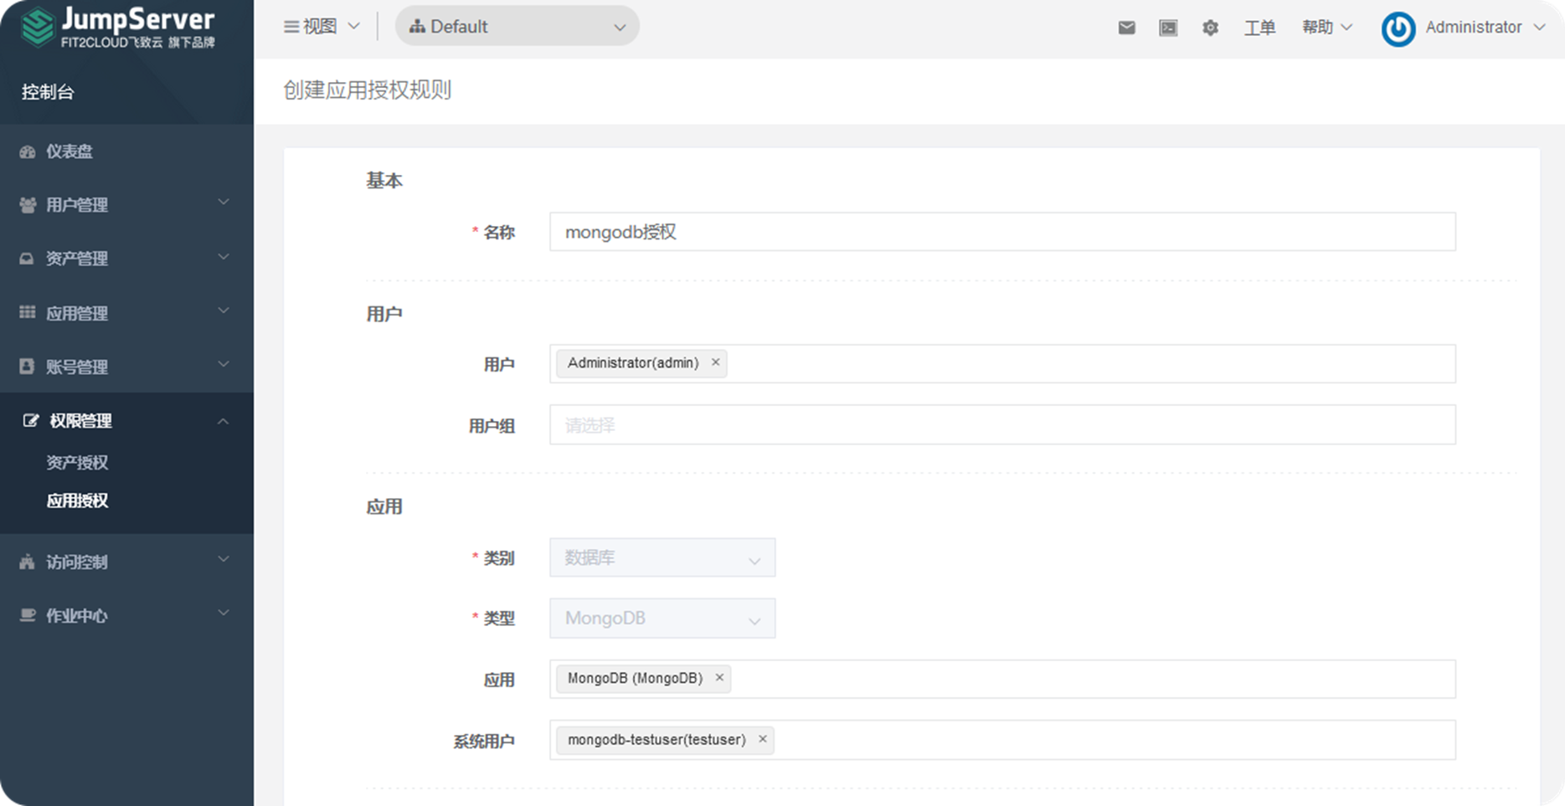Open the 资产管理 asset management sidebar icon

[25, 259]
